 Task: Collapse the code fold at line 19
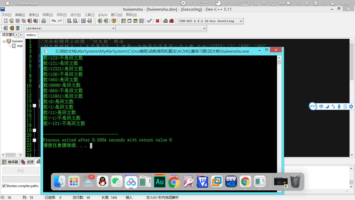[x=34, y=130]
